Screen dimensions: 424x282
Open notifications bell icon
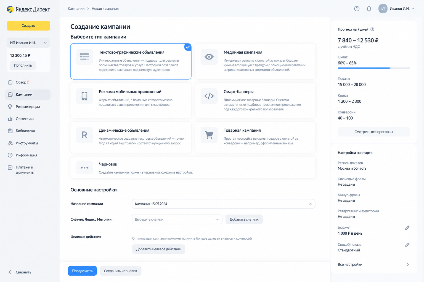point(369,9)
